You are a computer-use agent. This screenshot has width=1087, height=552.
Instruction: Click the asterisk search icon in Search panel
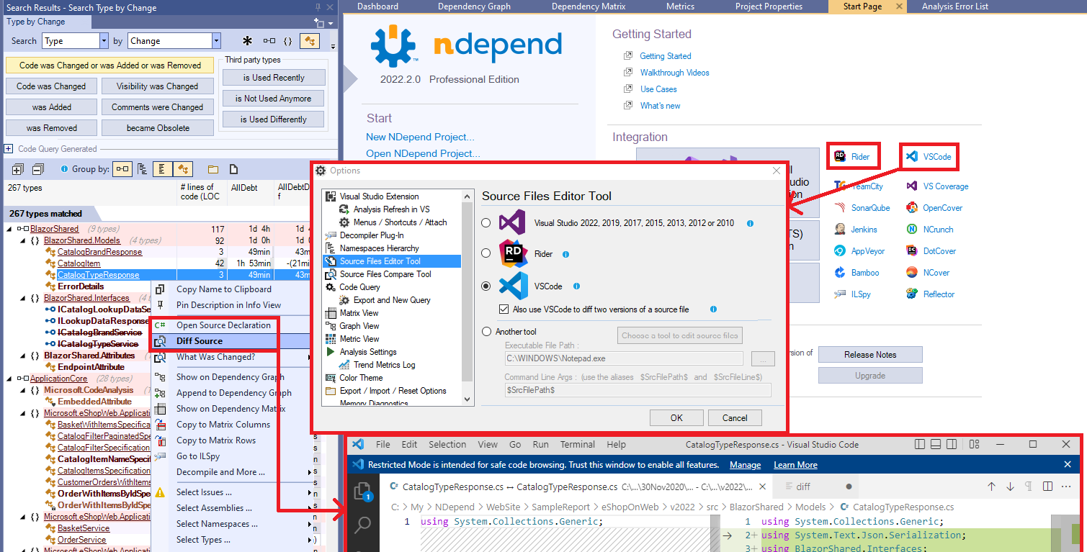tap(248, 41)
